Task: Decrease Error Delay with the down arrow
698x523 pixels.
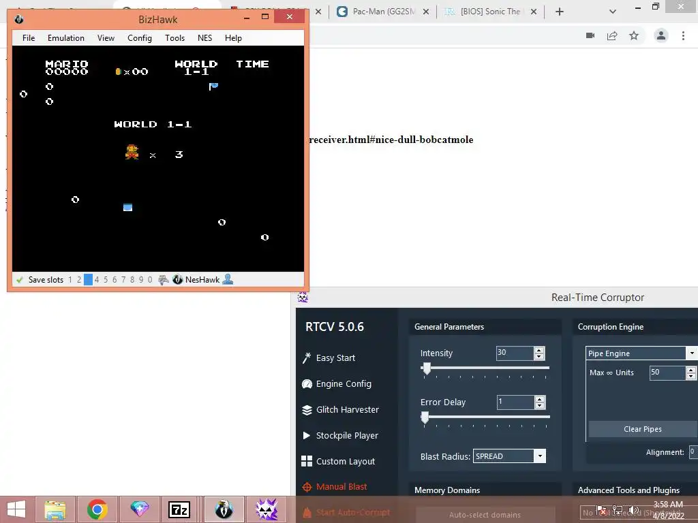Action: (540, 406)
